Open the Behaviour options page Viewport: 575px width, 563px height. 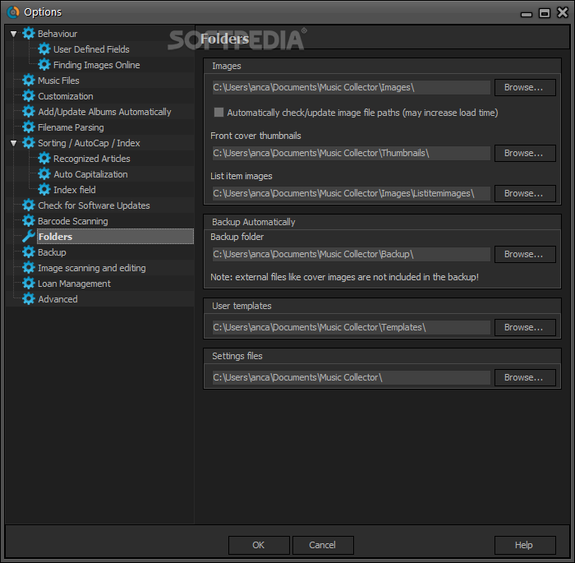57,34
